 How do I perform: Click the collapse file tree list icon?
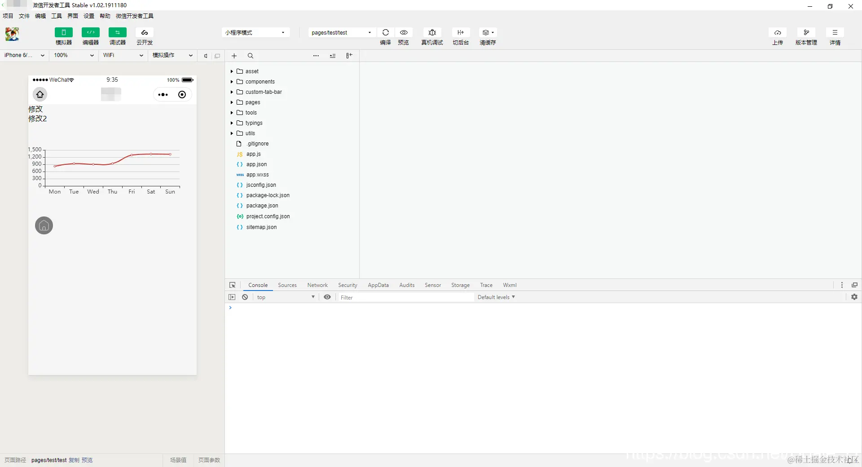tap(333, 56)
